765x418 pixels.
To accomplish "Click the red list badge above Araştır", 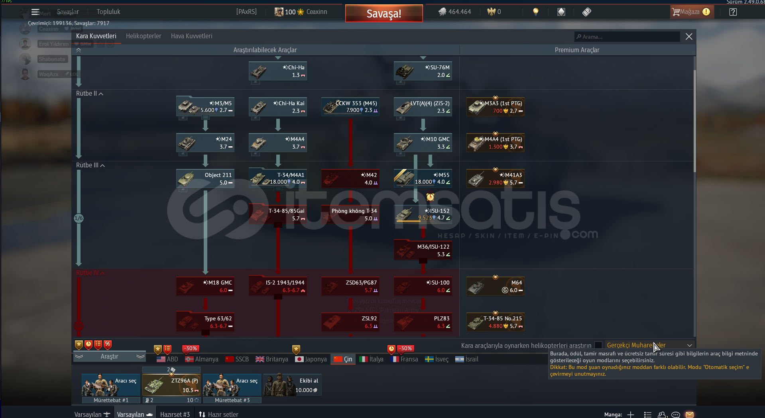I will (98, 344).
